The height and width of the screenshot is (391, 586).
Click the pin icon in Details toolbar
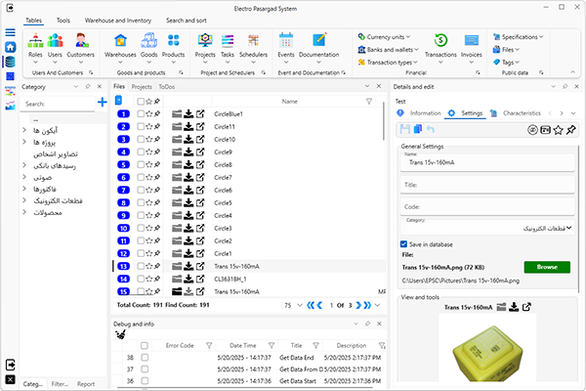(571, 129)
